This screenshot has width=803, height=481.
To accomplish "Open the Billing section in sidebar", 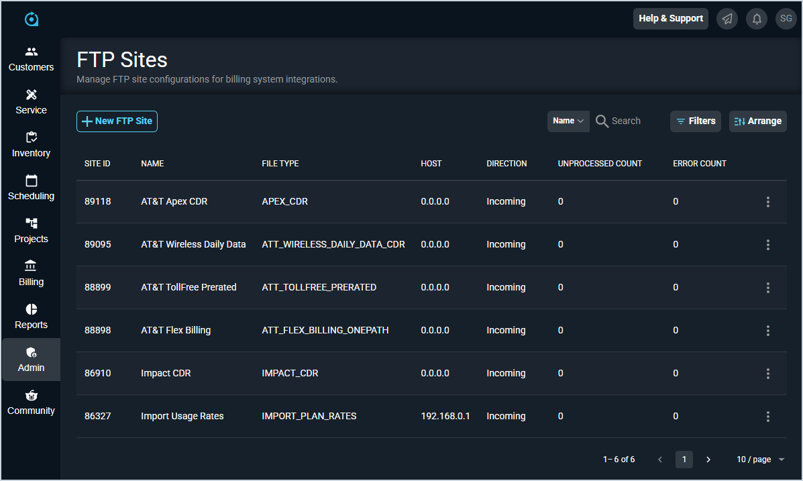I will click(x=31, y=274).
